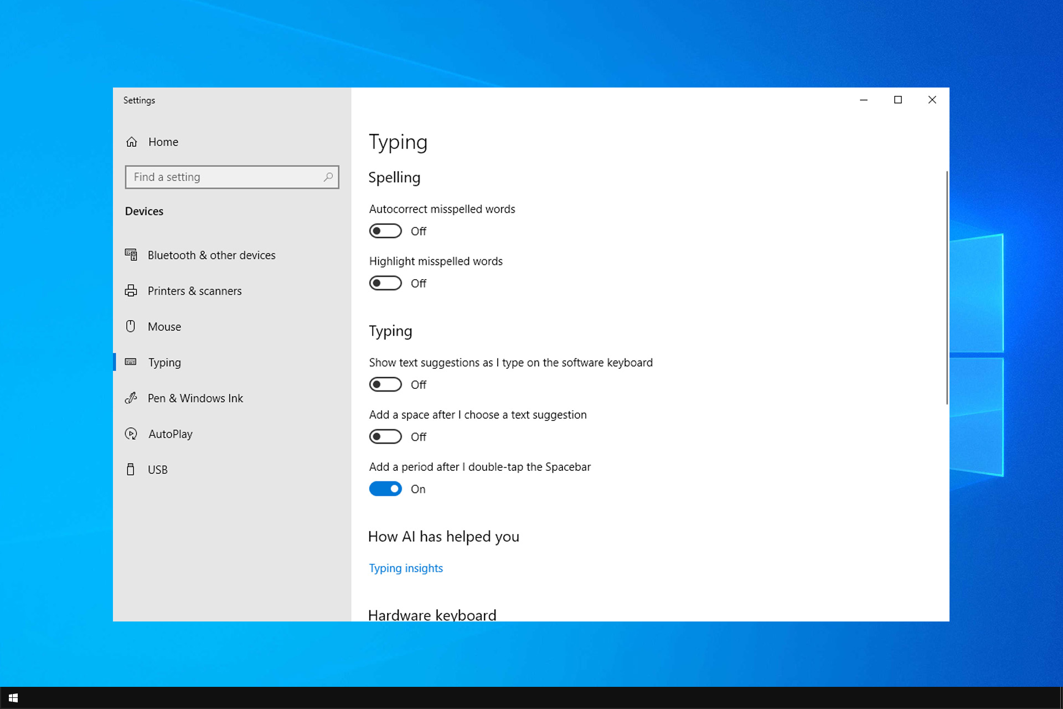Enable Autocorrect misspelled words toggle
Image resolution: width=1063 pixels, height=709 pixels.
(385, 231)
